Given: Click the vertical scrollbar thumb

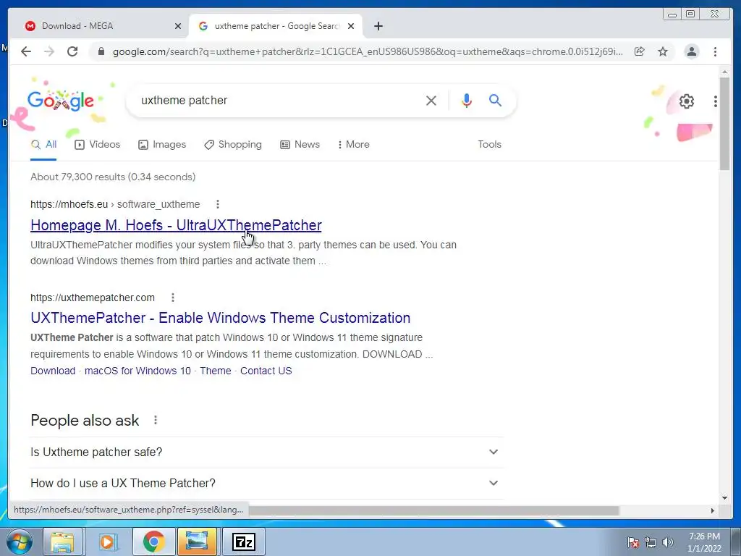Looking at the screenshot, I should pyautogui.click(x=725, y=124).
